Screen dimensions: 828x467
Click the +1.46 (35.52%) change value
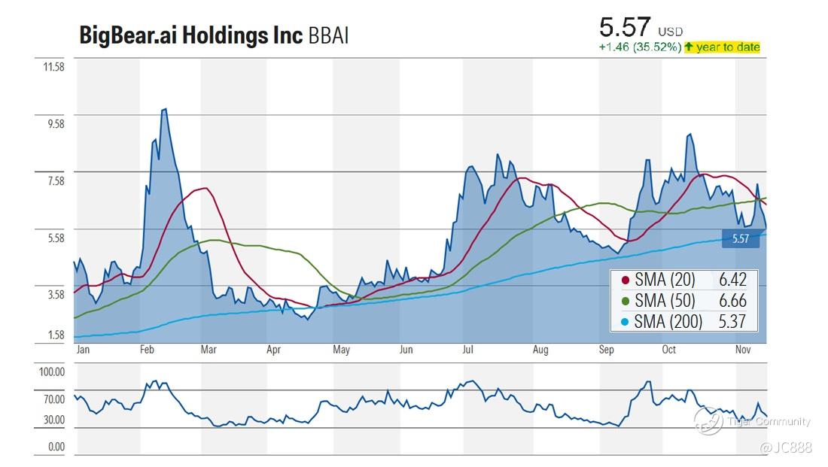[640, 47]
